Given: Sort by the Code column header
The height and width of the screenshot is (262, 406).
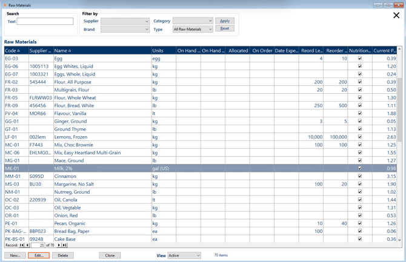Looking at the screenshot, I should click(x=16, y=51).
